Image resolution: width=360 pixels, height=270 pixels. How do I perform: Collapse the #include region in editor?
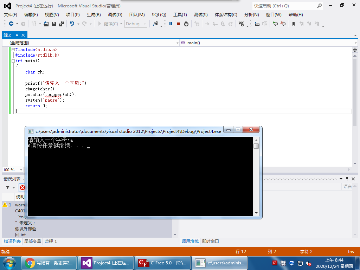(x=13, y=50)
